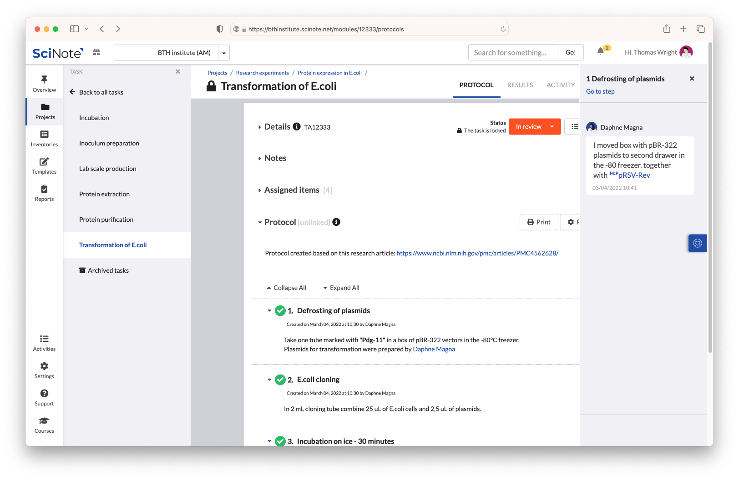Click the gift icon next to SciNote logo
Viewport: 739px width, 480px height.
pos(96,52)
